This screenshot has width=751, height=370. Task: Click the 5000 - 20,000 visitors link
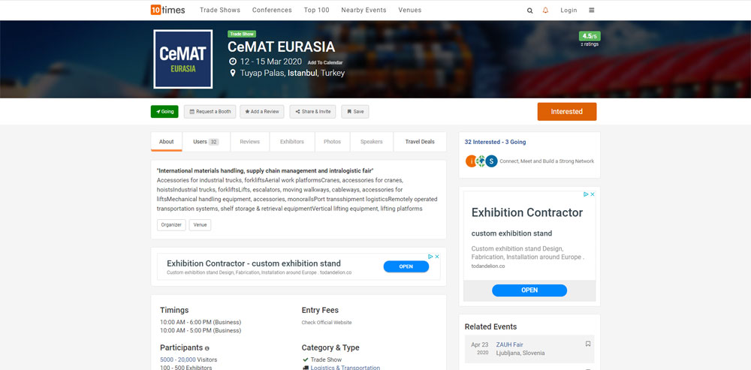pos(178,359)
